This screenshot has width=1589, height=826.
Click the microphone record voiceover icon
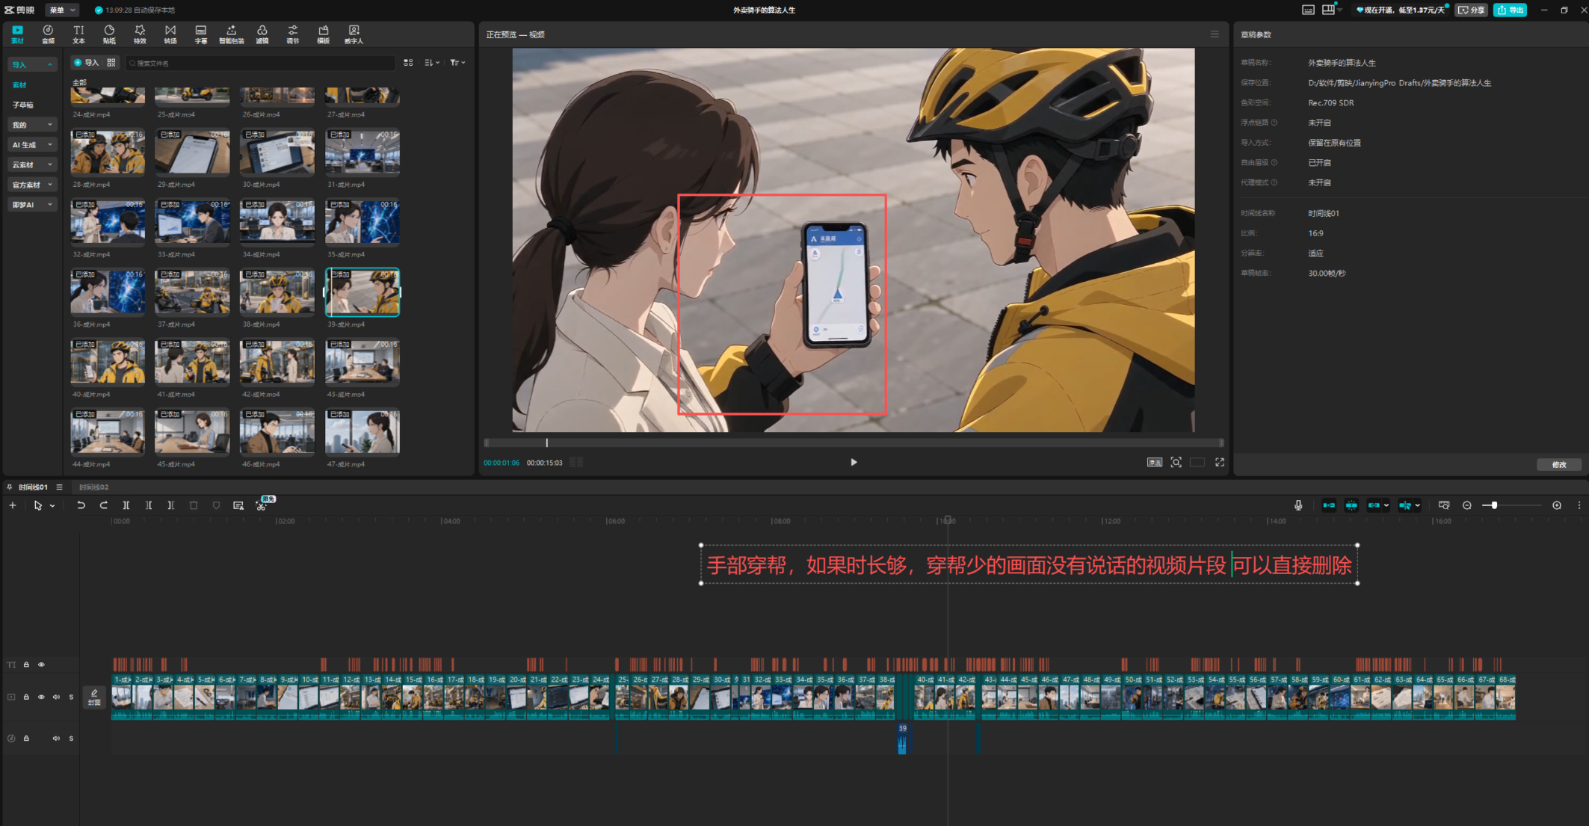1298,505
